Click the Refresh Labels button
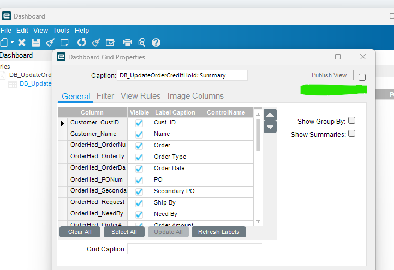This screenshot has width=394, height=270. click(219, 232)
